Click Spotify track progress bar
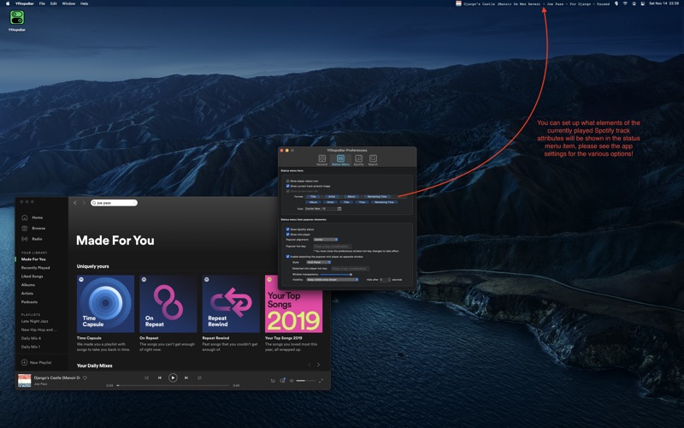Image resolution: width=684 pixels, height=428 pixels. (174, 386)
